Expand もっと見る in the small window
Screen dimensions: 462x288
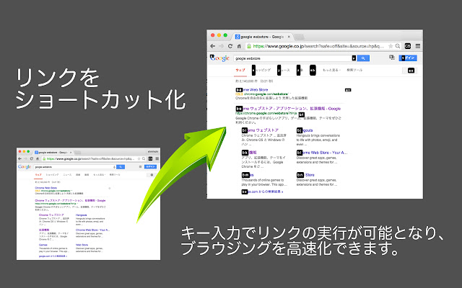click(x=100, y=175)
